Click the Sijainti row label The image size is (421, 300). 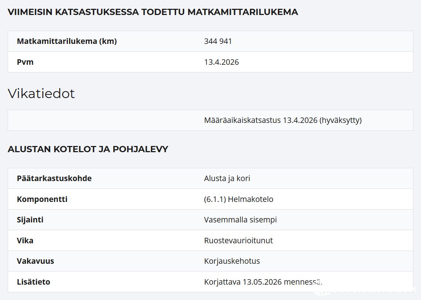tap(30, 220)
